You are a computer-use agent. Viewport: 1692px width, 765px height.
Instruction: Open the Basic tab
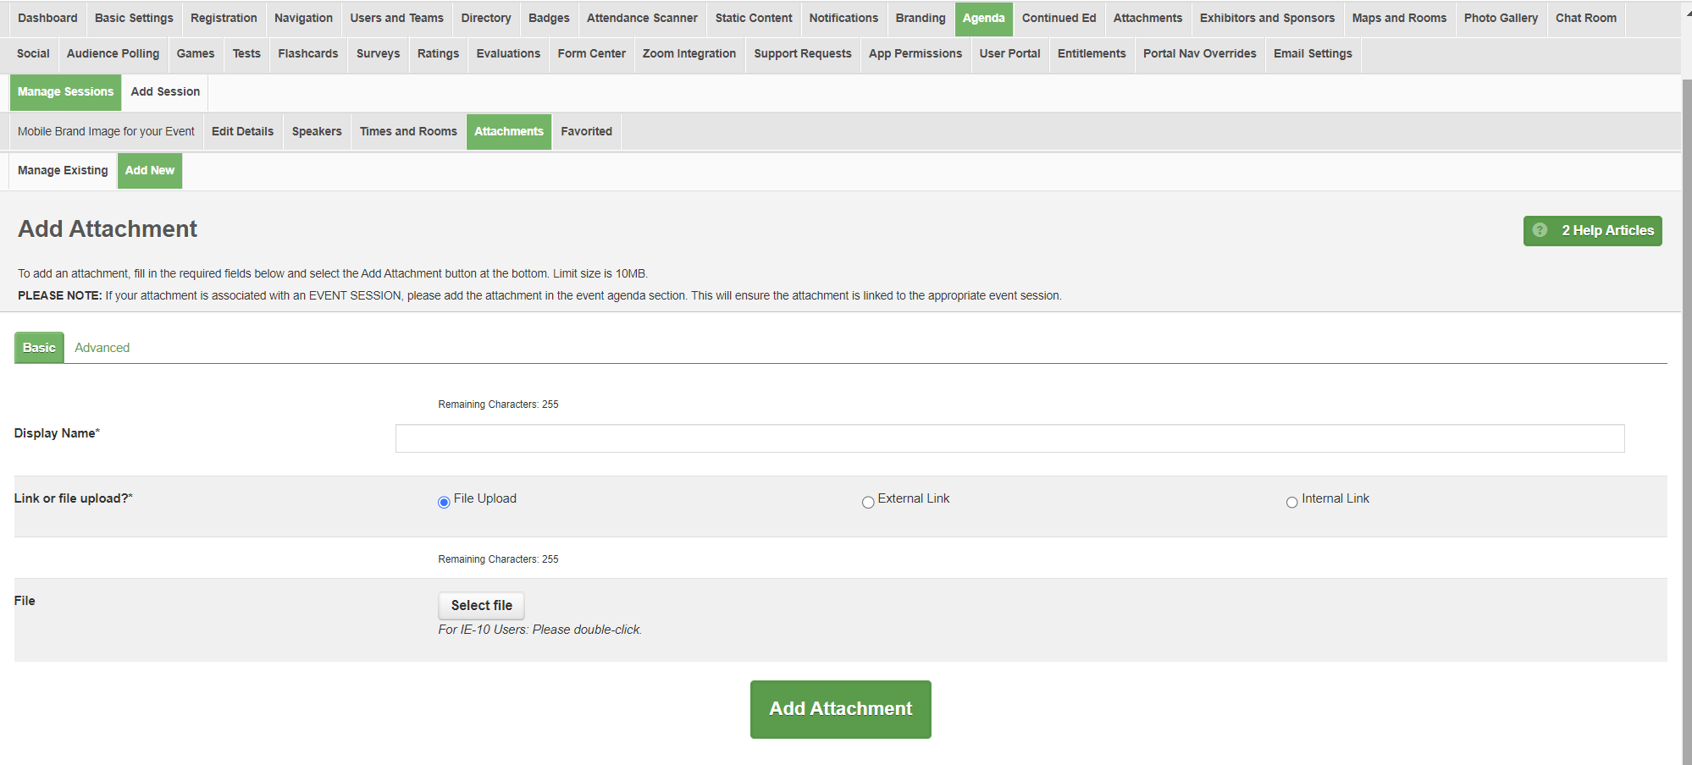(x=39, y=348)
